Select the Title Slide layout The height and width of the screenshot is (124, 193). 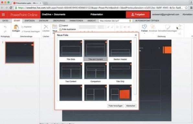(71, 50)
